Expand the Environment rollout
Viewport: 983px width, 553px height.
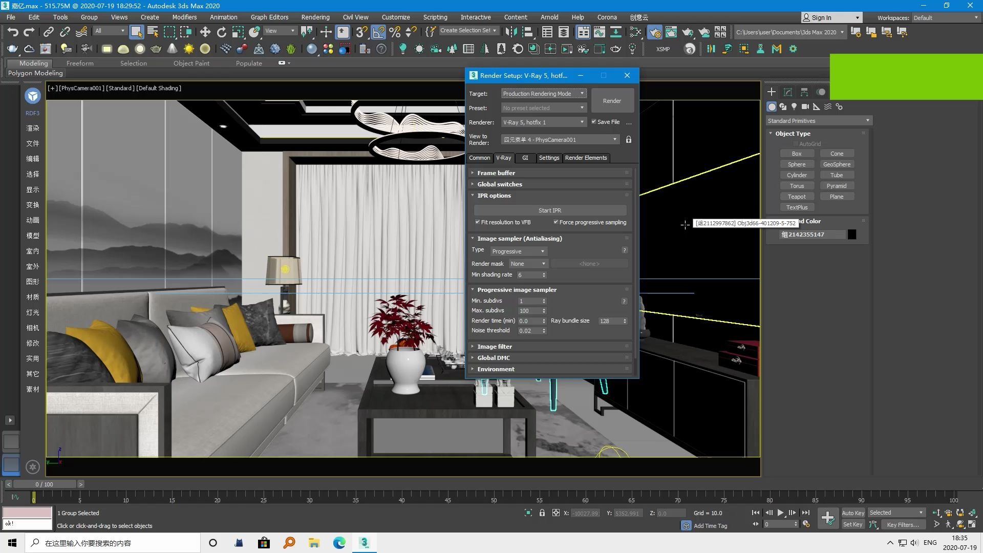point(550,369)
